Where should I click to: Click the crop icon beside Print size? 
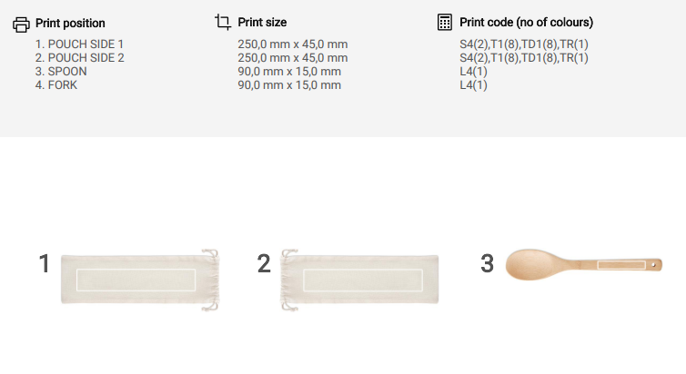tap(223, 22)
